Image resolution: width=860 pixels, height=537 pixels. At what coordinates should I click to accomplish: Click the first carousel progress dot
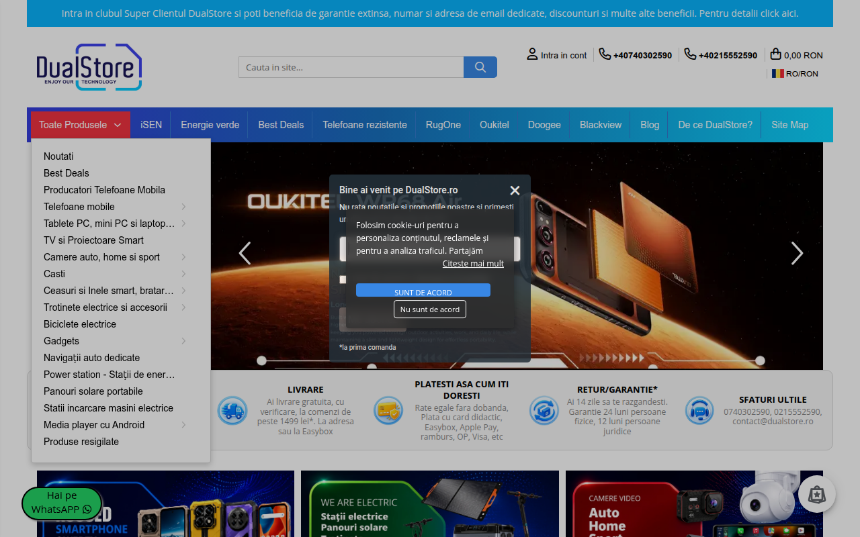pos(261,360)
